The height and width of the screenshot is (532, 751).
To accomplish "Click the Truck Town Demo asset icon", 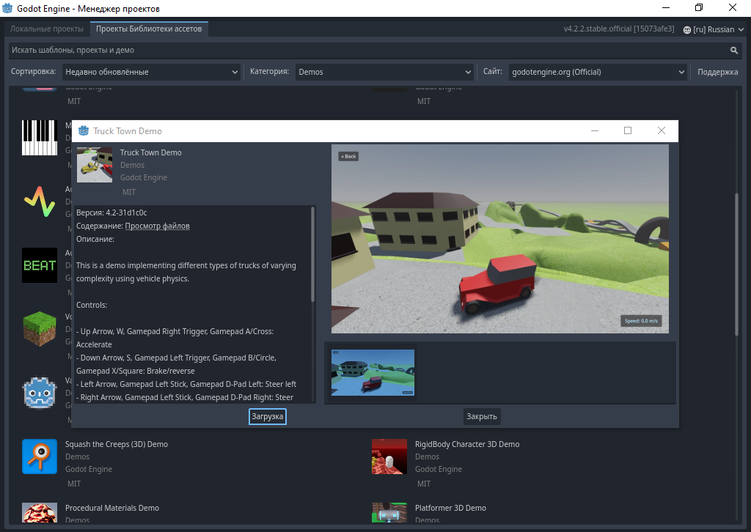I will coord(95,165).
